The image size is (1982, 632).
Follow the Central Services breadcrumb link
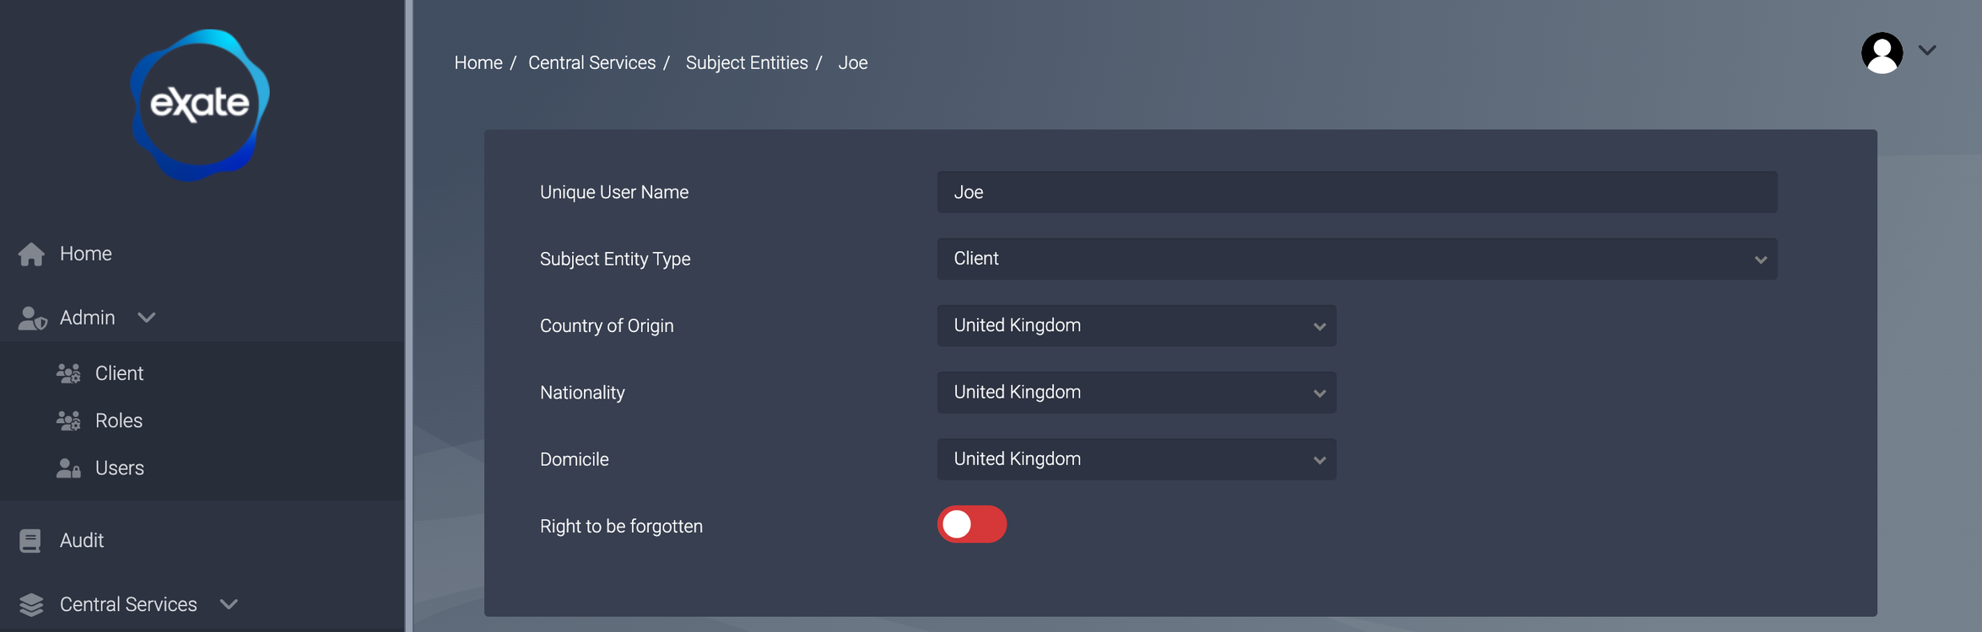coord(591,63)
